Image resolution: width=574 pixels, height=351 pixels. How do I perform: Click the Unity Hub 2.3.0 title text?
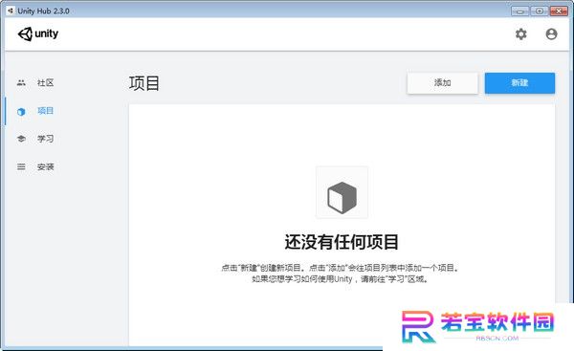pos(43,11)
